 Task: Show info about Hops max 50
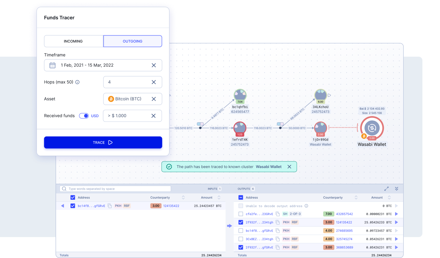pos(78,82)
